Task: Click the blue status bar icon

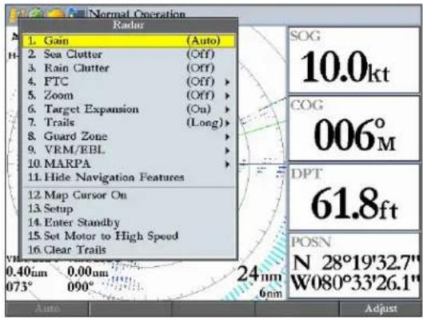Action: click(76, 14)
